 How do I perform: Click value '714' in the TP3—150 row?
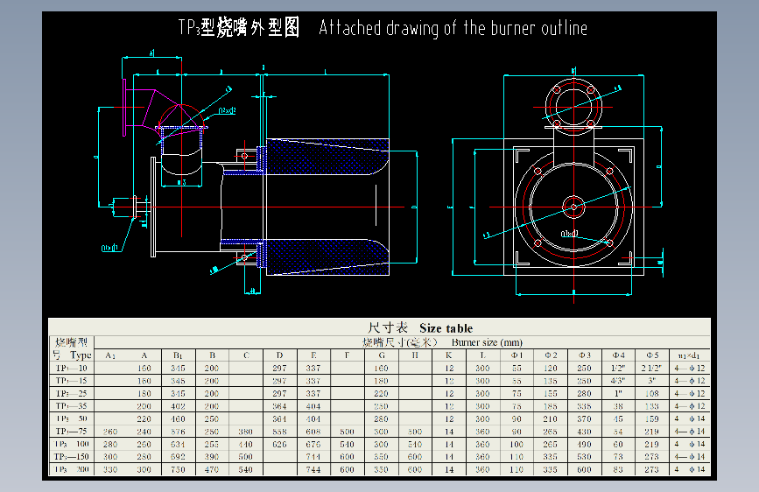coord(313,457)
